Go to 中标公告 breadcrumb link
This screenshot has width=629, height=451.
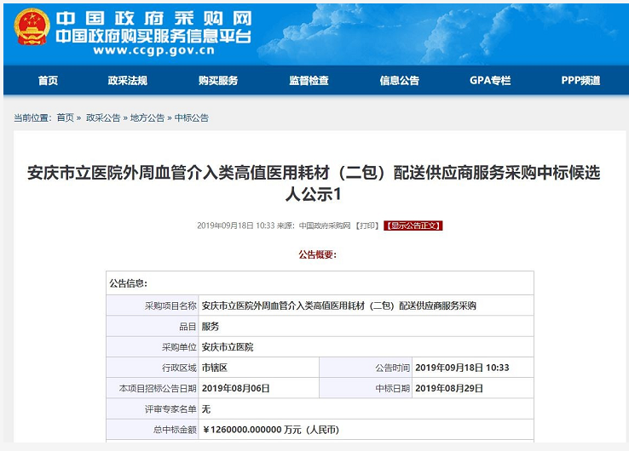point(192,118)
